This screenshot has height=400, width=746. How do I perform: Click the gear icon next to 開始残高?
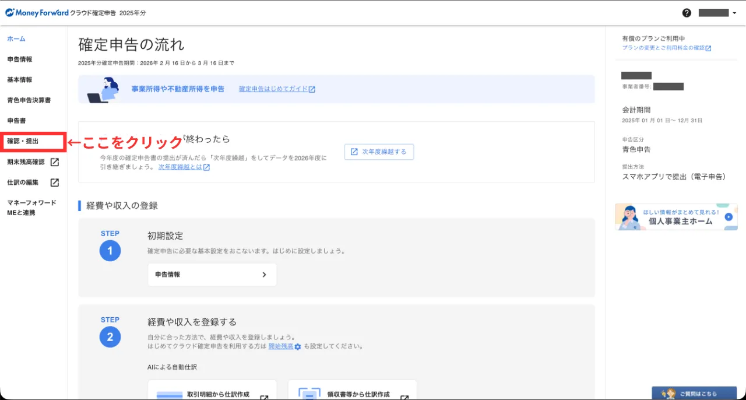point(298,346)
